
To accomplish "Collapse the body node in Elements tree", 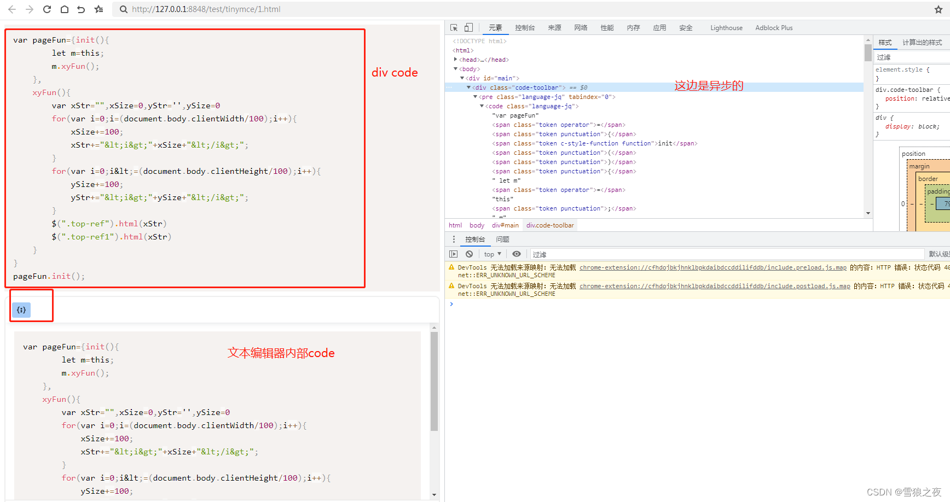I will point(455,68).
